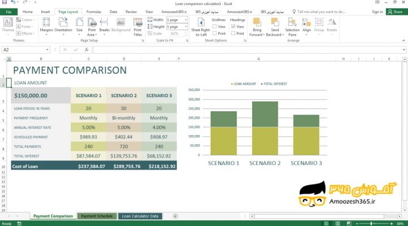
Task: Open the Selection Pane
Action: [x=292, y=27]
